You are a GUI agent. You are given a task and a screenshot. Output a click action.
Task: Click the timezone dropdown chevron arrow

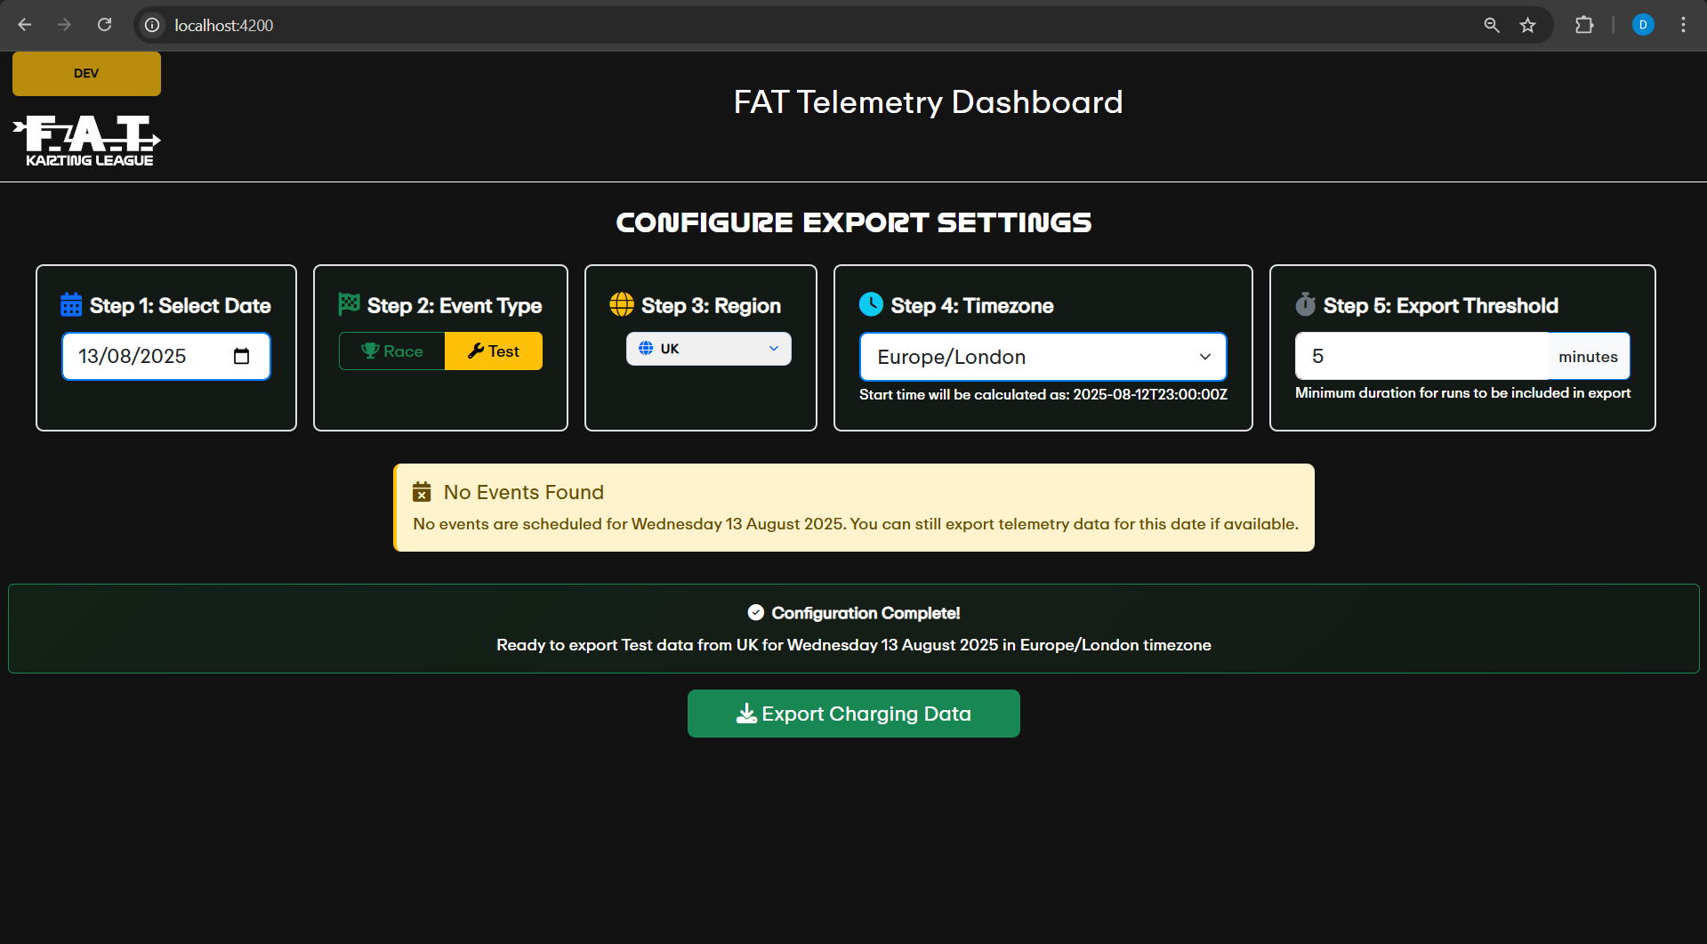click(x=1205, y=357)
